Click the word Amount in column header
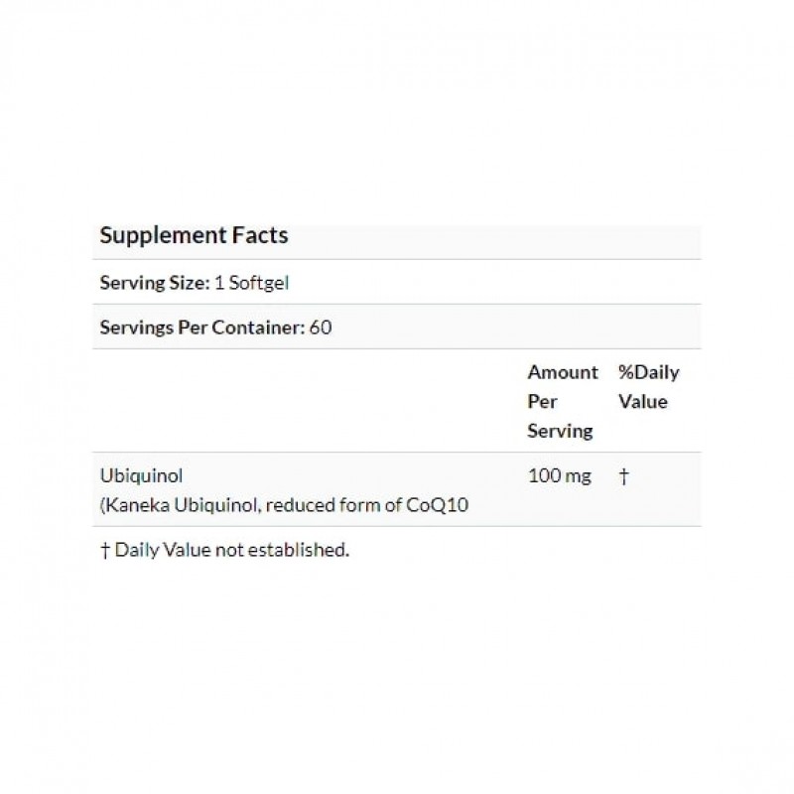This screenshot has height=794, width=794. click(562, 372)
